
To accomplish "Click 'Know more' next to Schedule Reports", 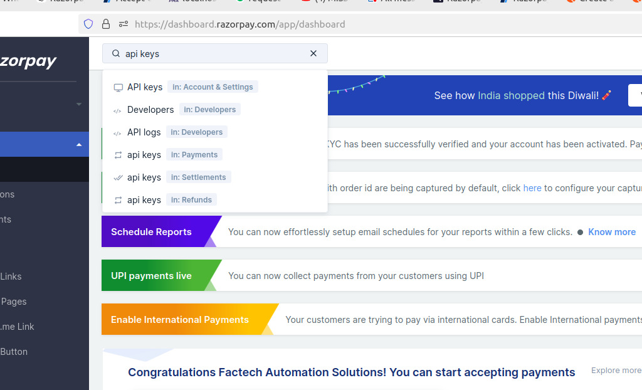I will pos(611,232).
